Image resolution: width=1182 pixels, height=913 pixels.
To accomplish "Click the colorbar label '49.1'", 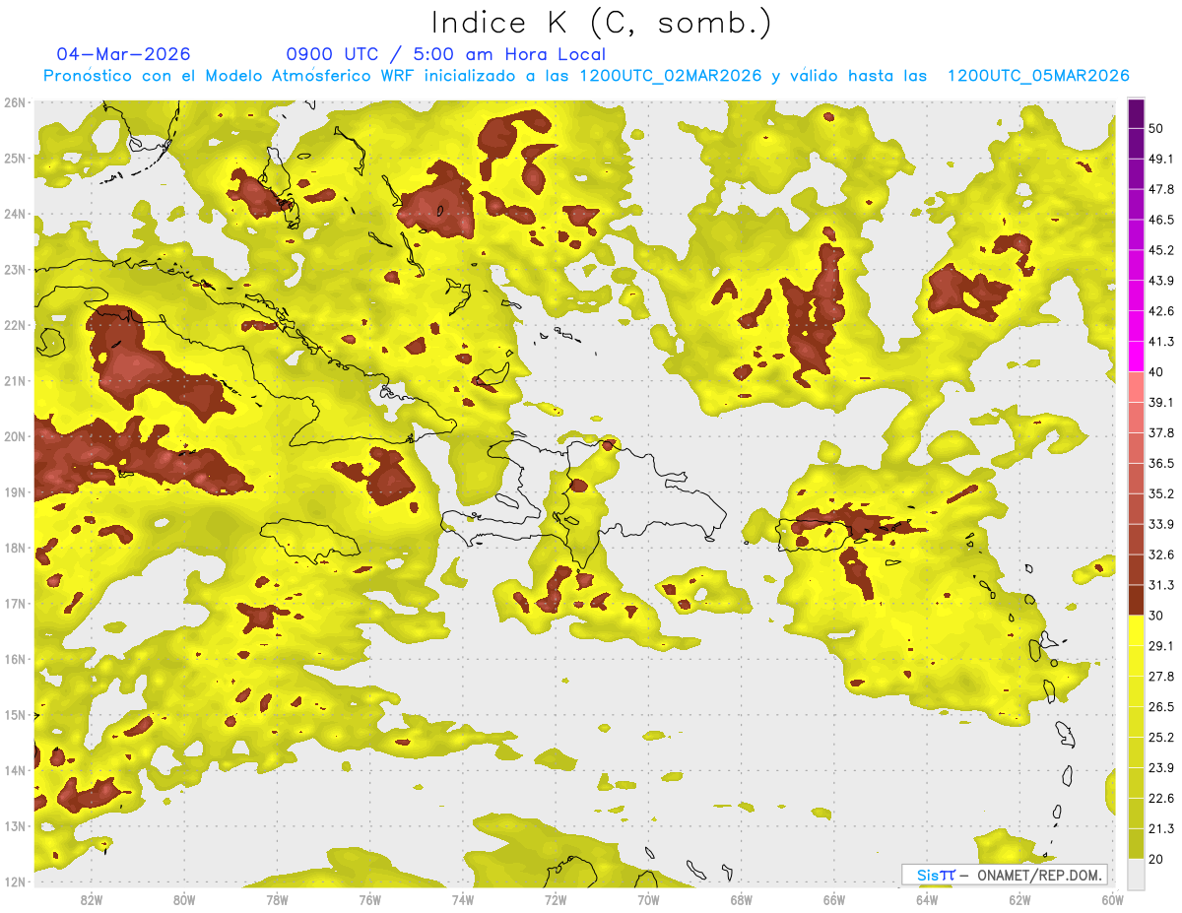I will click(x=1160, y=159).
